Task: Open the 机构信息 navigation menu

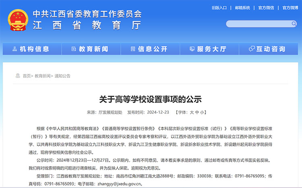Action: (x=34, y=49)
